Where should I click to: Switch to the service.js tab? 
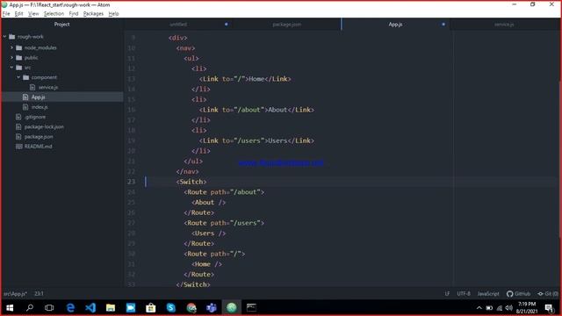point(504,25)
